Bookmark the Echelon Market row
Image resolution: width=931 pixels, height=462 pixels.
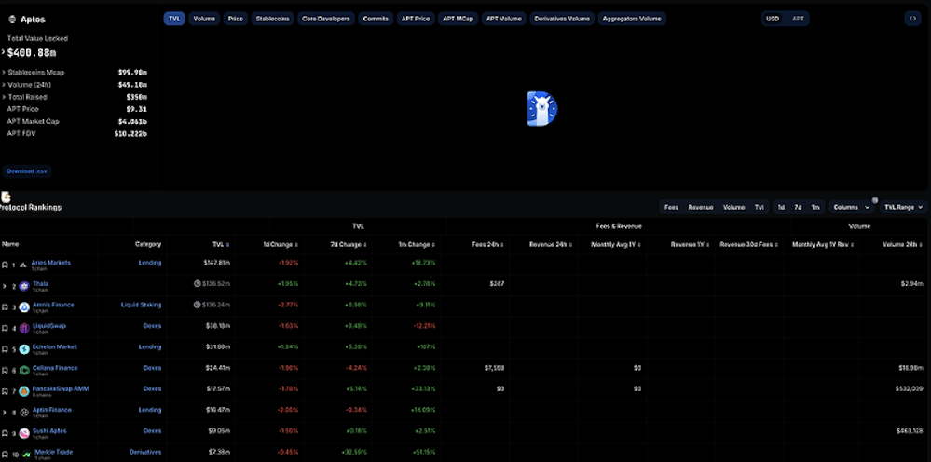pyautogui.click(x=5, y=349)
